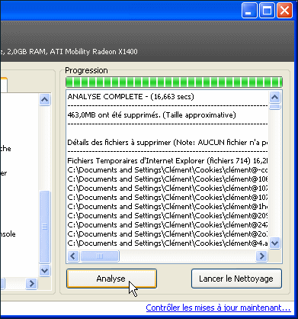Image resolution: width=298 pixels, height=319 pixels.
Task: Click left panel horizontal scroll right arrow
Action: tap(31, 283)
